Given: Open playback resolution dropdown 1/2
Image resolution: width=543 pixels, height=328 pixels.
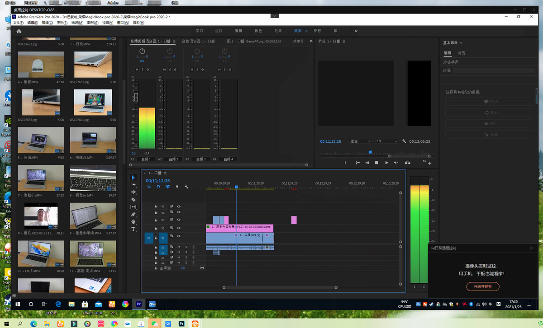Looking at the screenshot, I should [387, 141].
